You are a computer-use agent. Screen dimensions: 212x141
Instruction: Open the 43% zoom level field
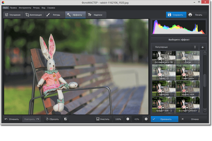point(137,119)
